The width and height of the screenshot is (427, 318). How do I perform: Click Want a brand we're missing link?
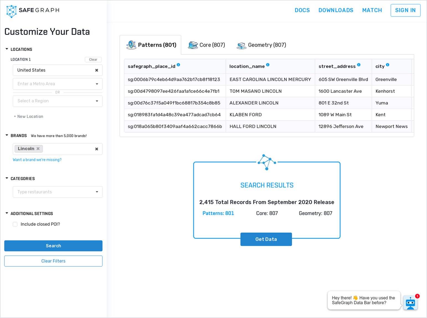[37, 160]
